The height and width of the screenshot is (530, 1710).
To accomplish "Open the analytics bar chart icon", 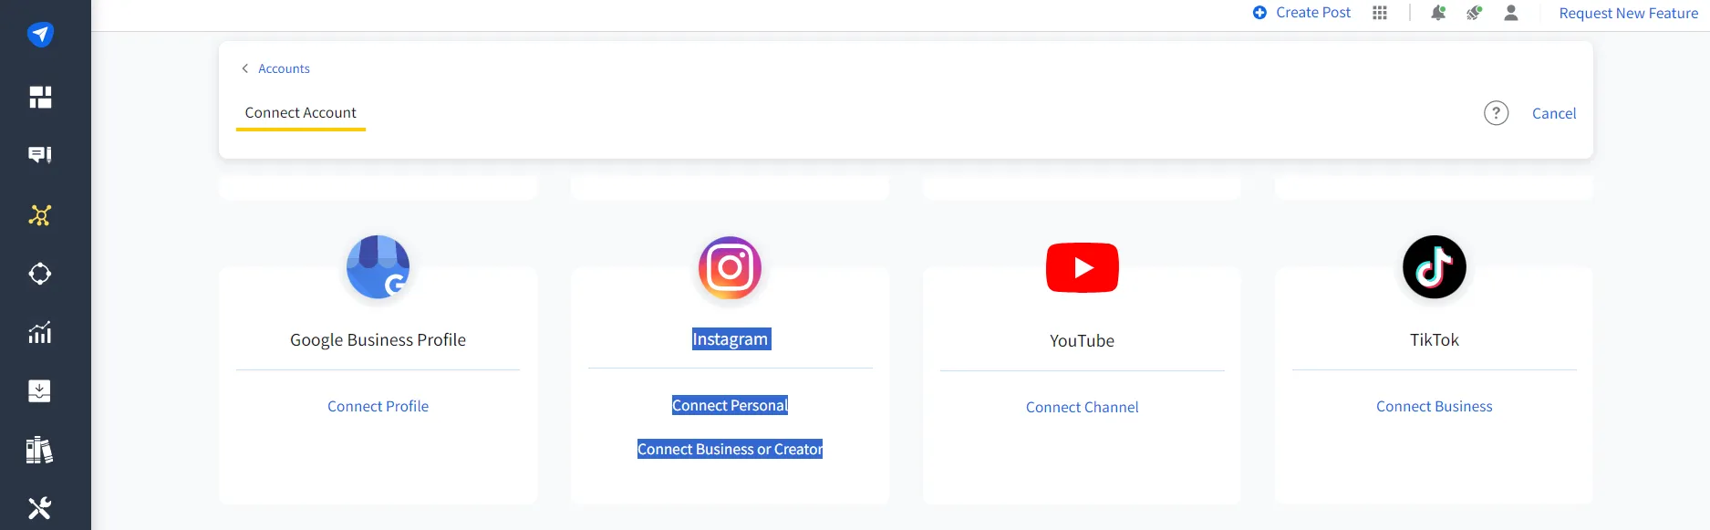I will (40, 332).
